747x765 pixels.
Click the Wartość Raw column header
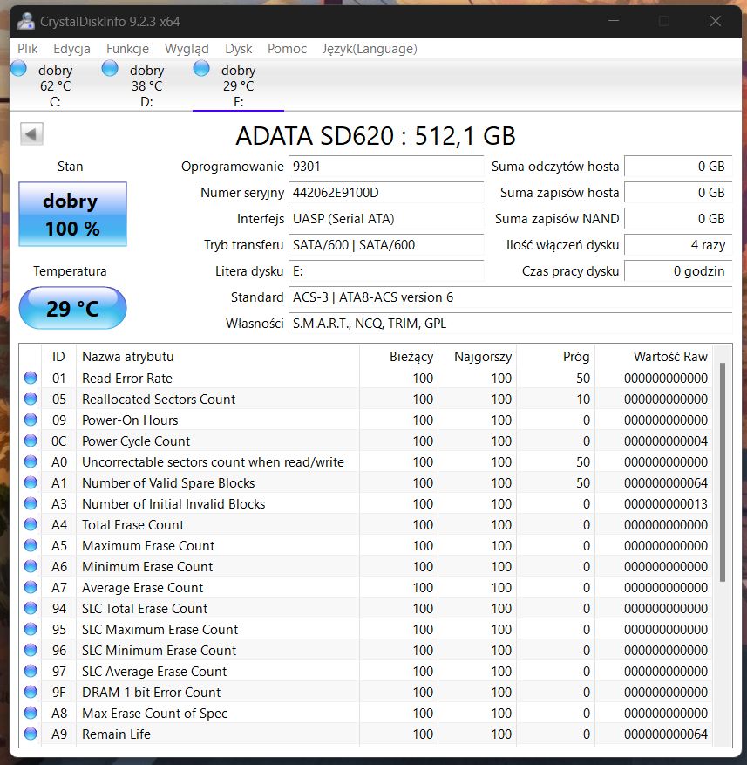(654, 357)
